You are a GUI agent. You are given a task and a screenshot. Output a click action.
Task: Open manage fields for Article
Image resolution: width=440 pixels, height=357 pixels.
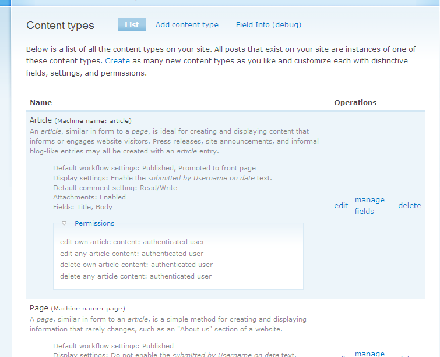369,205
